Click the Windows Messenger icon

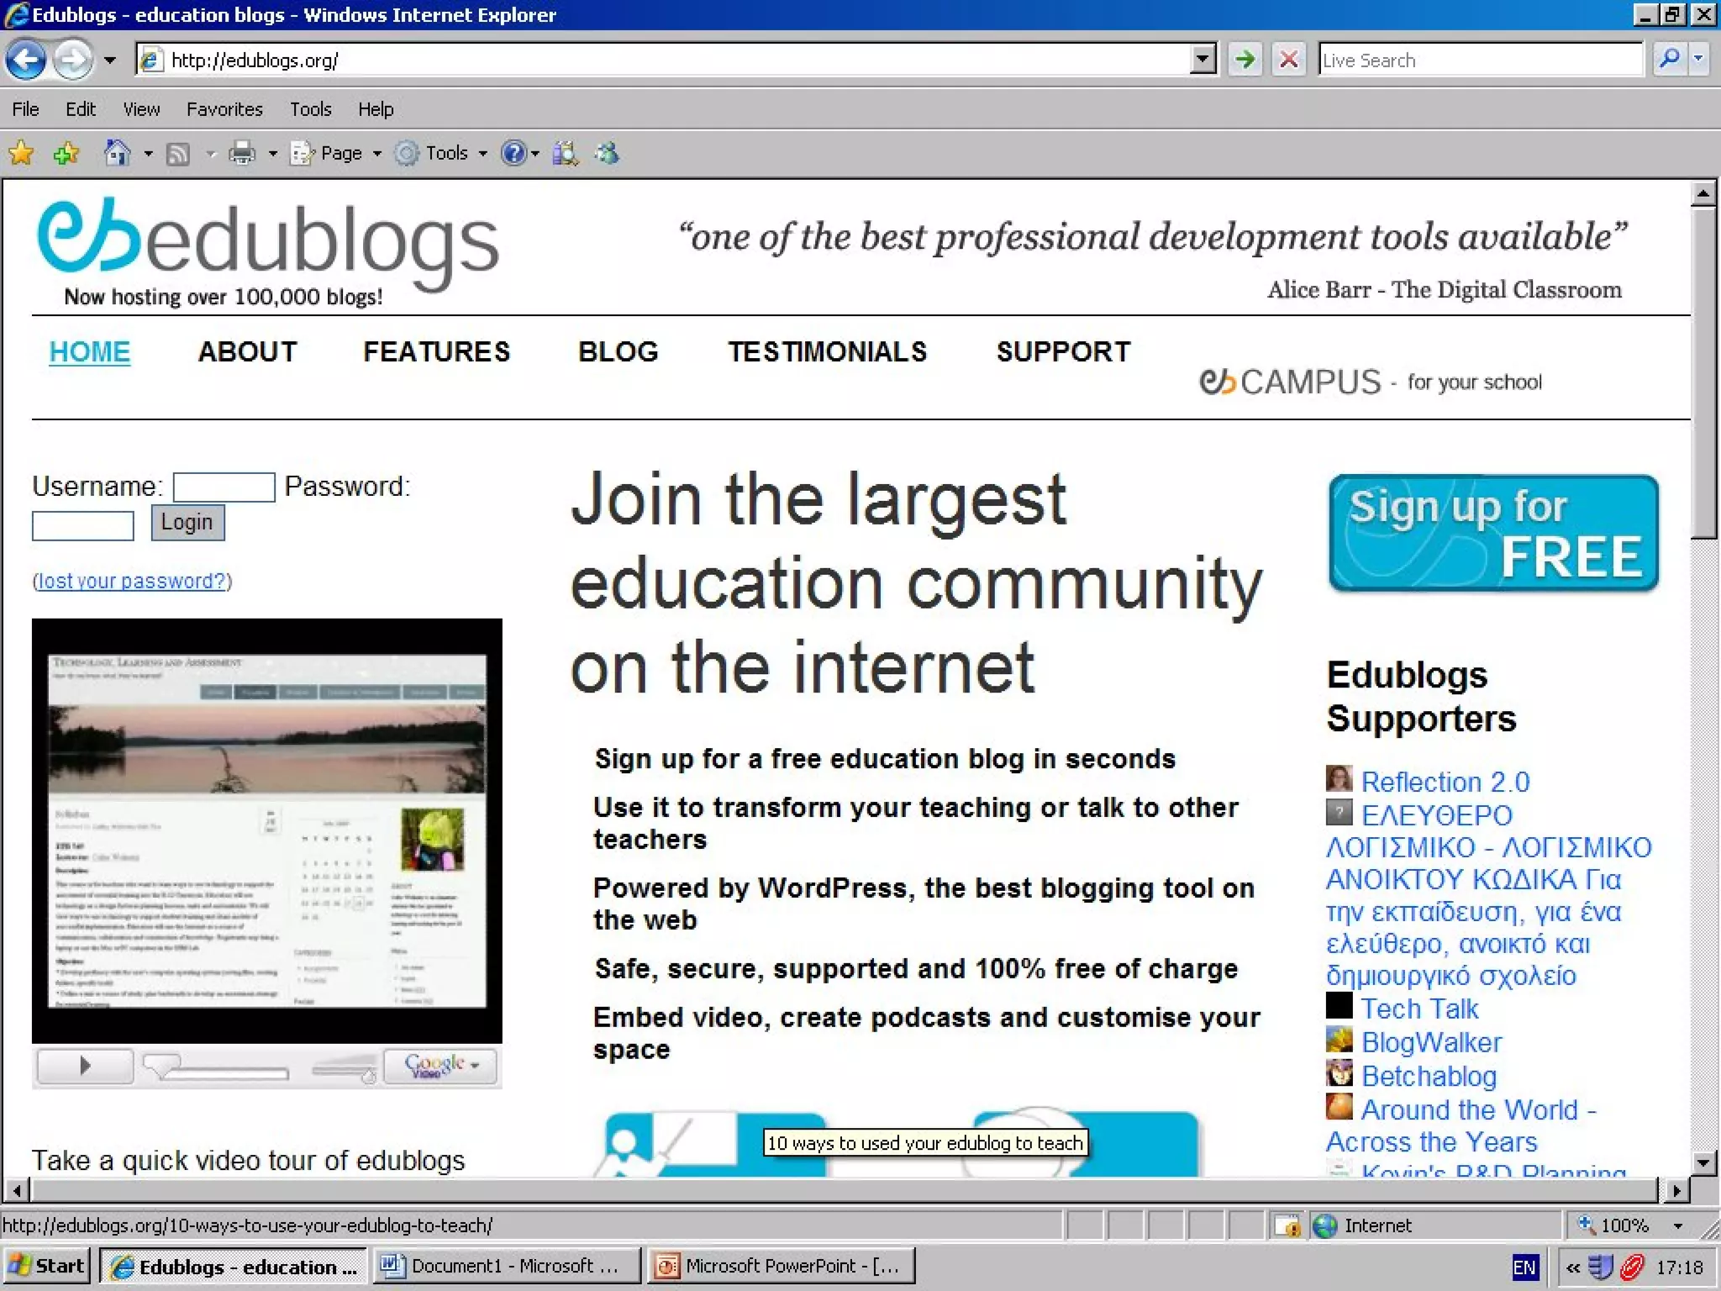(x=607, y=153)
